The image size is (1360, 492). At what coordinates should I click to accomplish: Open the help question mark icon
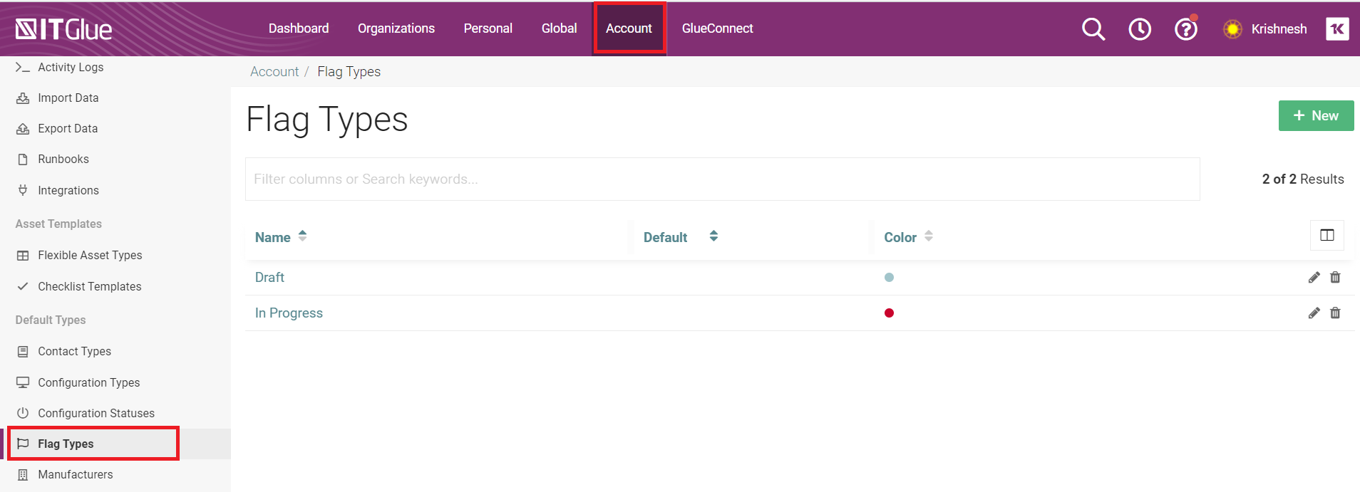[1185, 29]
